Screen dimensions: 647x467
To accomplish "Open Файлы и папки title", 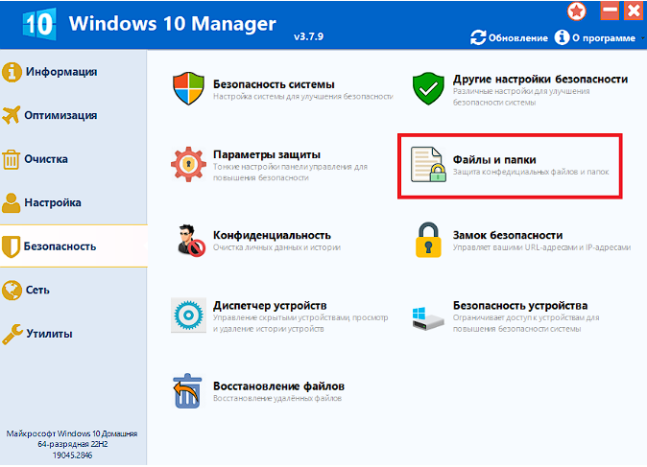I will (x=494, y=159).
